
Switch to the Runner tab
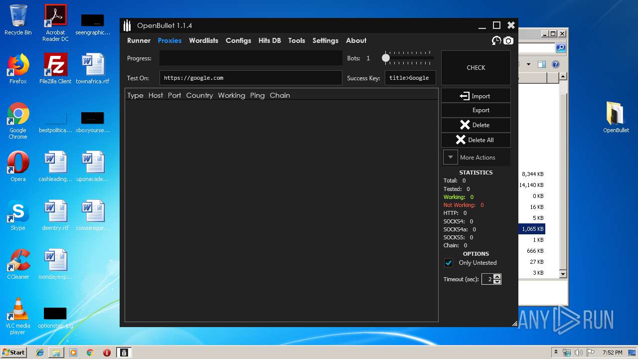[x=139, y=40]
